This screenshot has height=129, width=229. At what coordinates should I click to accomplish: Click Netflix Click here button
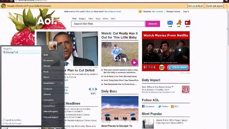(178, 67)
